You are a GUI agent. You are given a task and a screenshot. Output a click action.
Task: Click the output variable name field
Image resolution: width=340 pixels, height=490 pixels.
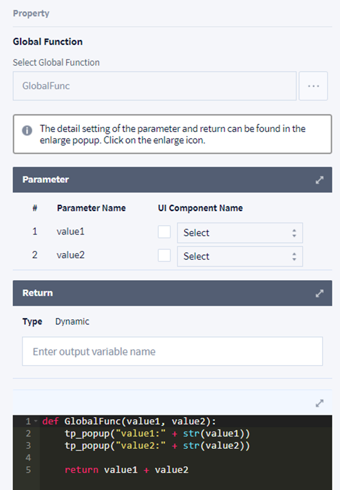(172, 352)
